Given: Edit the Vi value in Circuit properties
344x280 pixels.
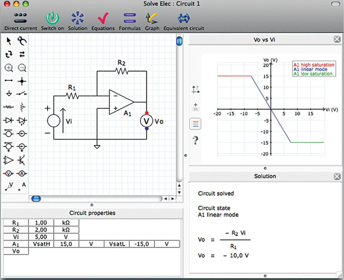Looking at the screenshot, I should click(41, 236).
